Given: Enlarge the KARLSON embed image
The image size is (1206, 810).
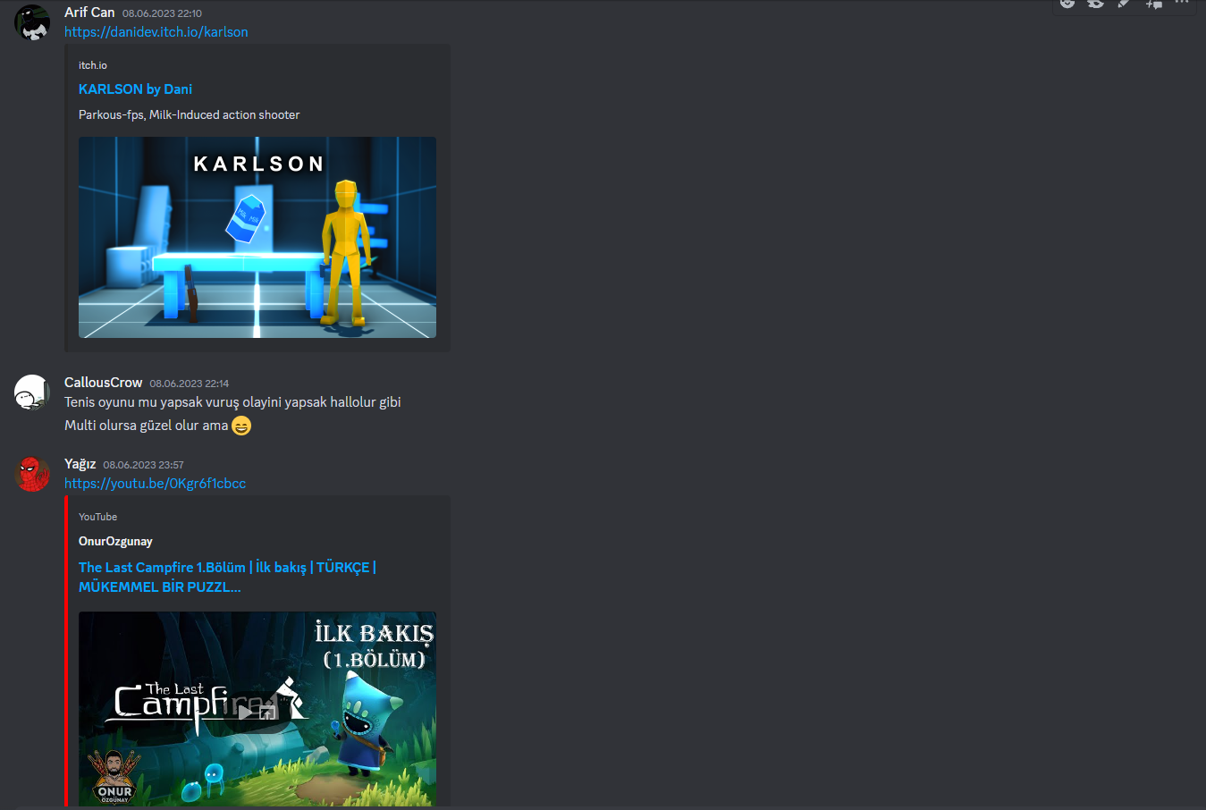Looking at the screenshot, I should pos(257,237).
